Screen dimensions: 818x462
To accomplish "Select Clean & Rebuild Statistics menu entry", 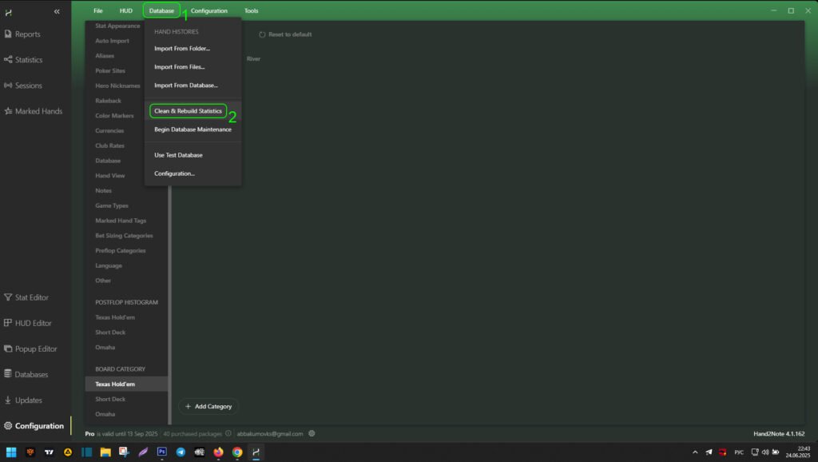I will 188,111.
